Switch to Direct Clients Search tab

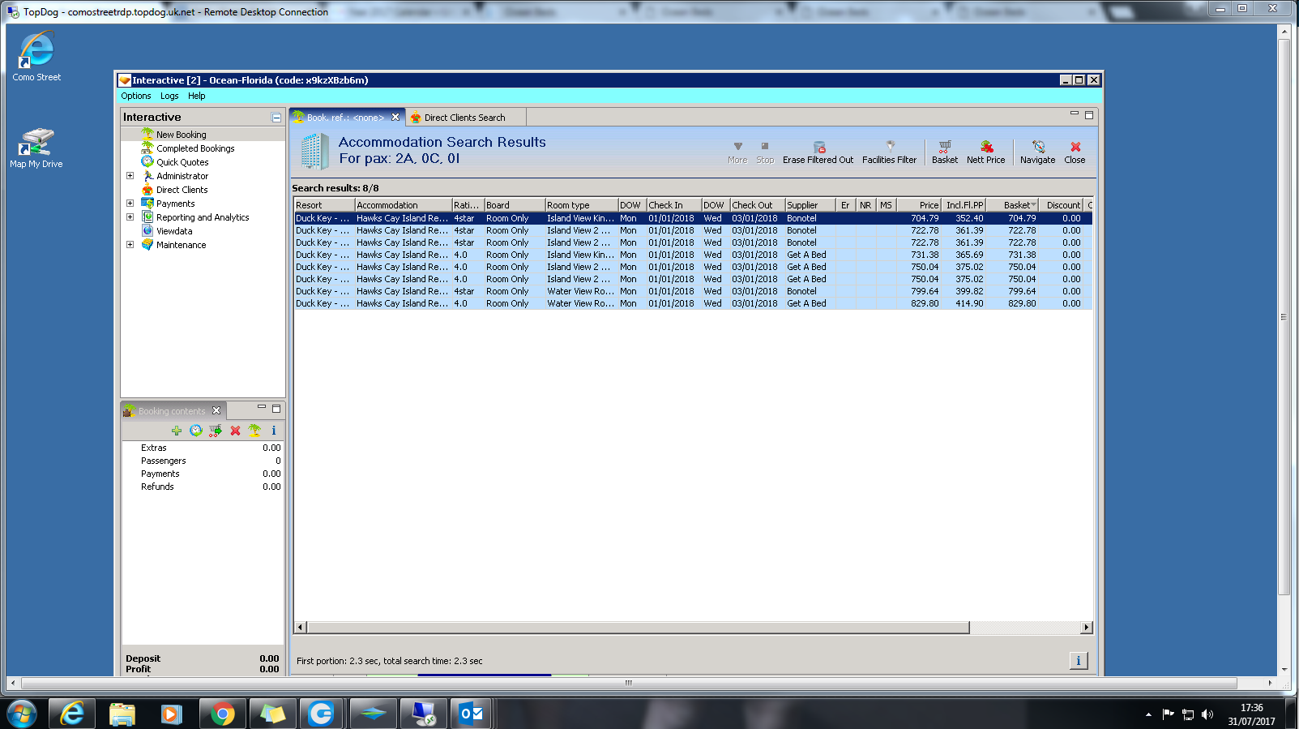click(x=464, y=118)
